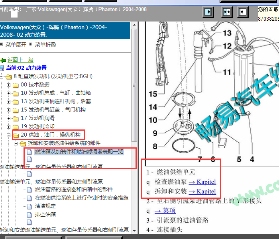This screenshot has width=279, height=239.
Task: Click the left-arrow panel layout icon
Action: (x=243, y=12)
